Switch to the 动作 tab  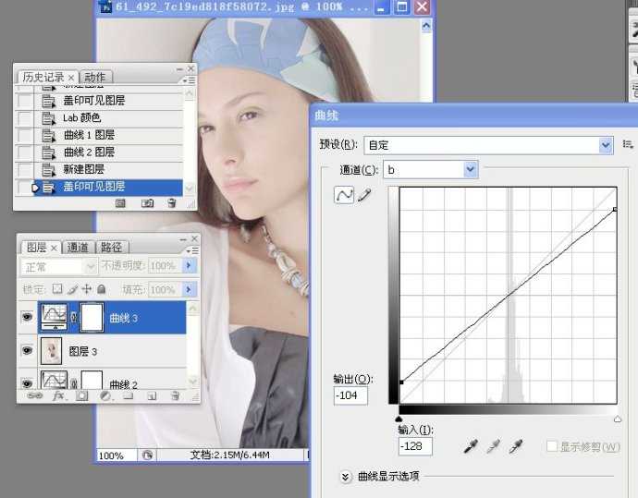[95, 77]
